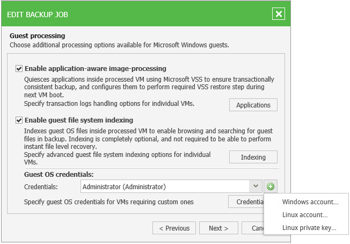The height and width of the screenshot is (244, 350).
Task: Click the green add credentials plus icon
Action: tap(271, 186)
